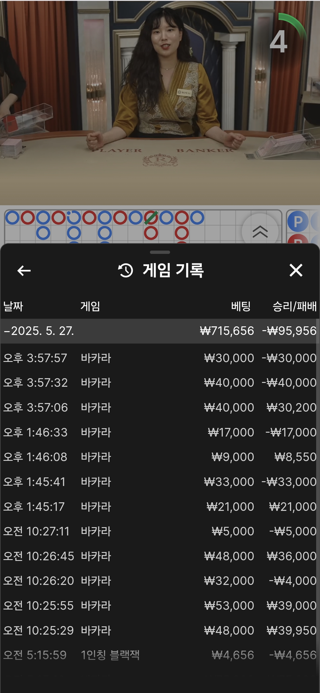The height and width of the screenshot is (693, 320).
Task: Collapse the 2025. 5. 27. date group
Action: (x=160, y=331)
